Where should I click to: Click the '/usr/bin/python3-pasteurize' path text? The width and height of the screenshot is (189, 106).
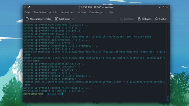81,58
